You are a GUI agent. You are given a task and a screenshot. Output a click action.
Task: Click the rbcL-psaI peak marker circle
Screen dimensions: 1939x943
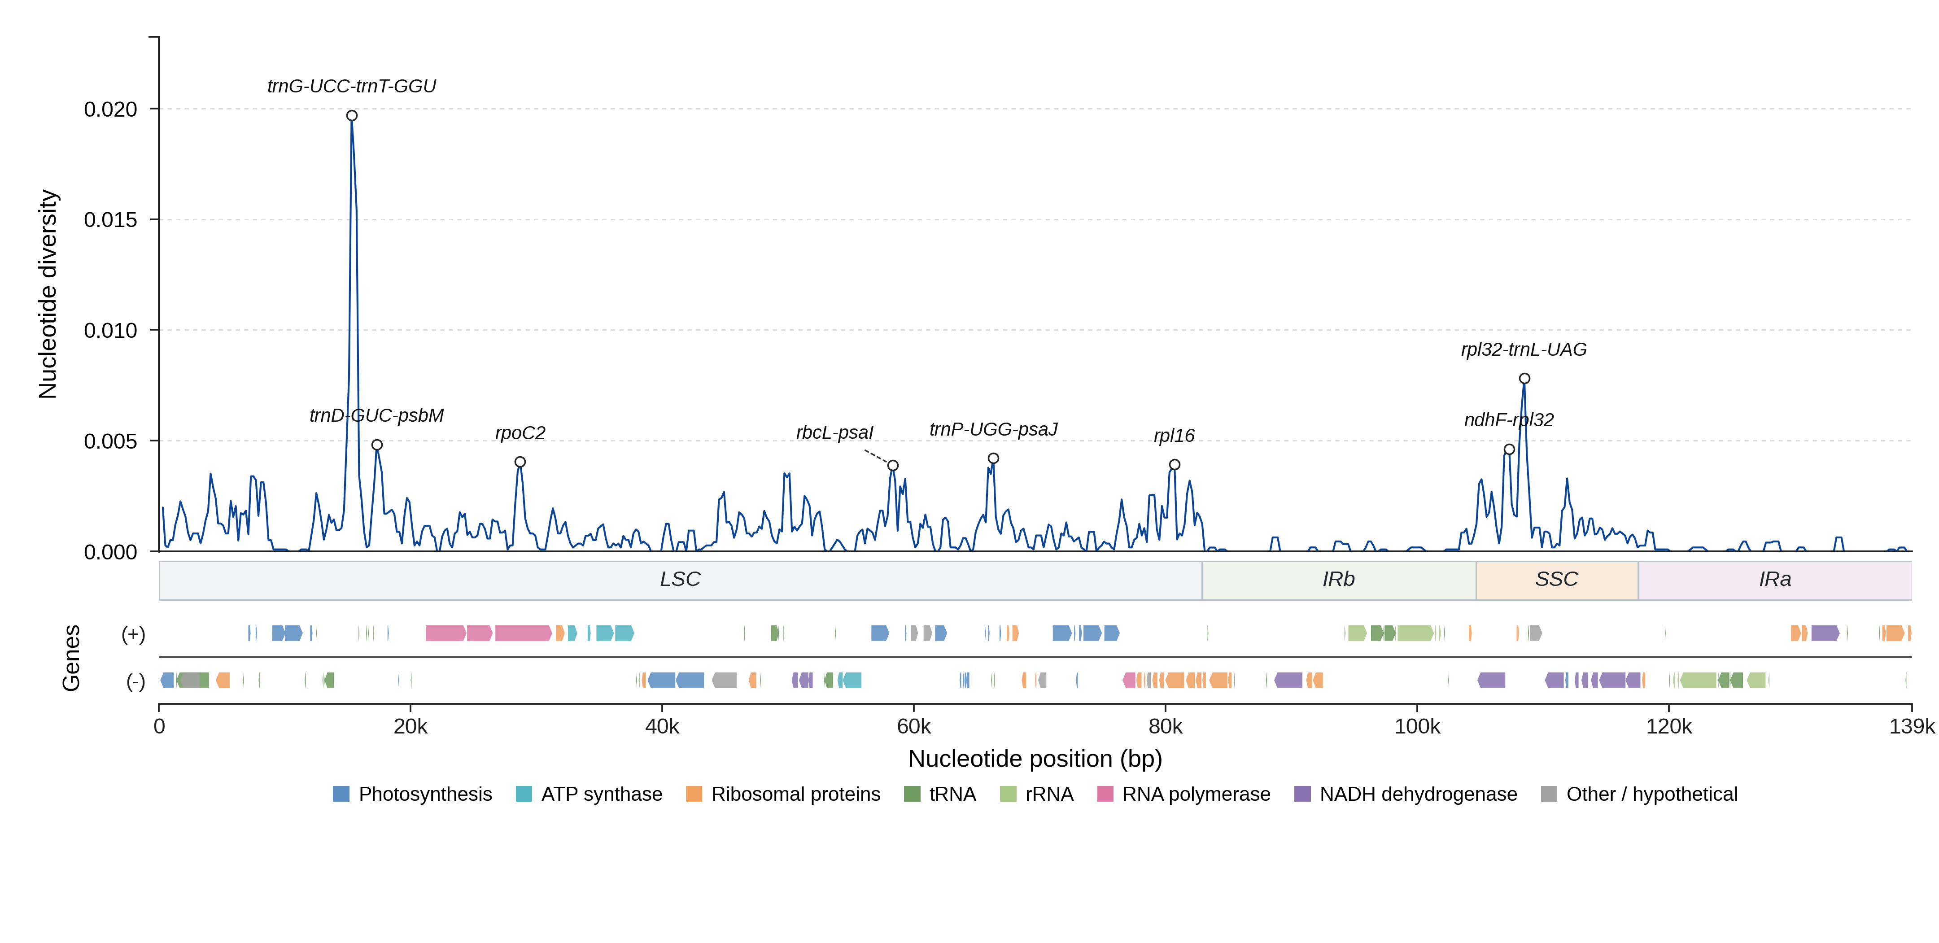coord(893,465)
